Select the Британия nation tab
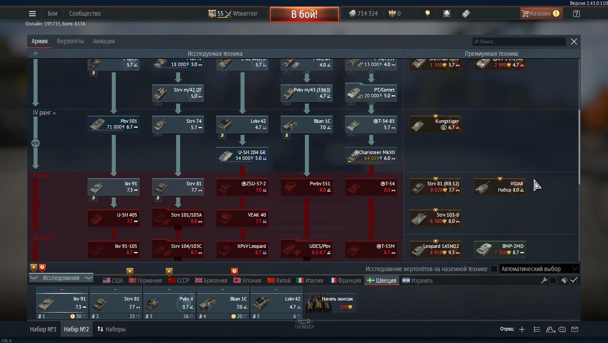This screenshot has height=343, width=608. point(211,280)
